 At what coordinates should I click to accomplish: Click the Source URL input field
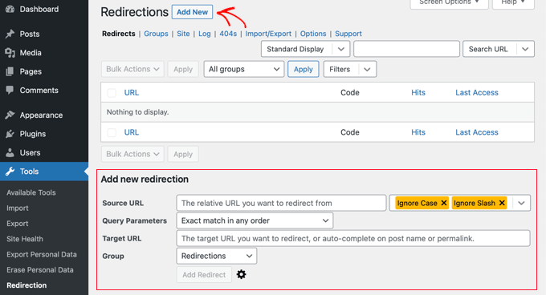pos(281,203)
